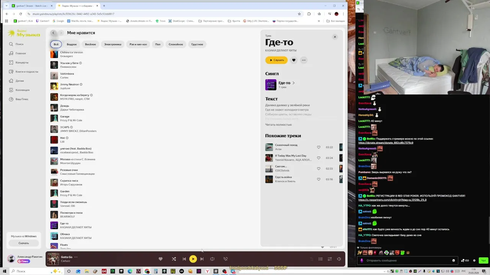Click the yellow Слушать button
Viewport: 490px width, 275px height.
click(276, 60)
